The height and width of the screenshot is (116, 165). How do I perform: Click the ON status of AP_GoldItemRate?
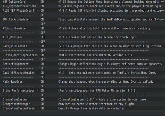pos(42,28)
